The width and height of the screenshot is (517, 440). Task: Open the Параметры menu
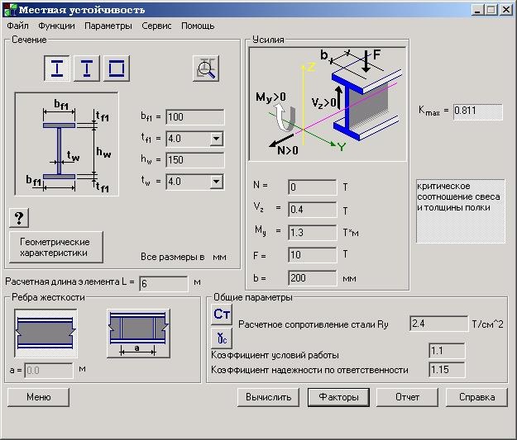click(108, 26)
